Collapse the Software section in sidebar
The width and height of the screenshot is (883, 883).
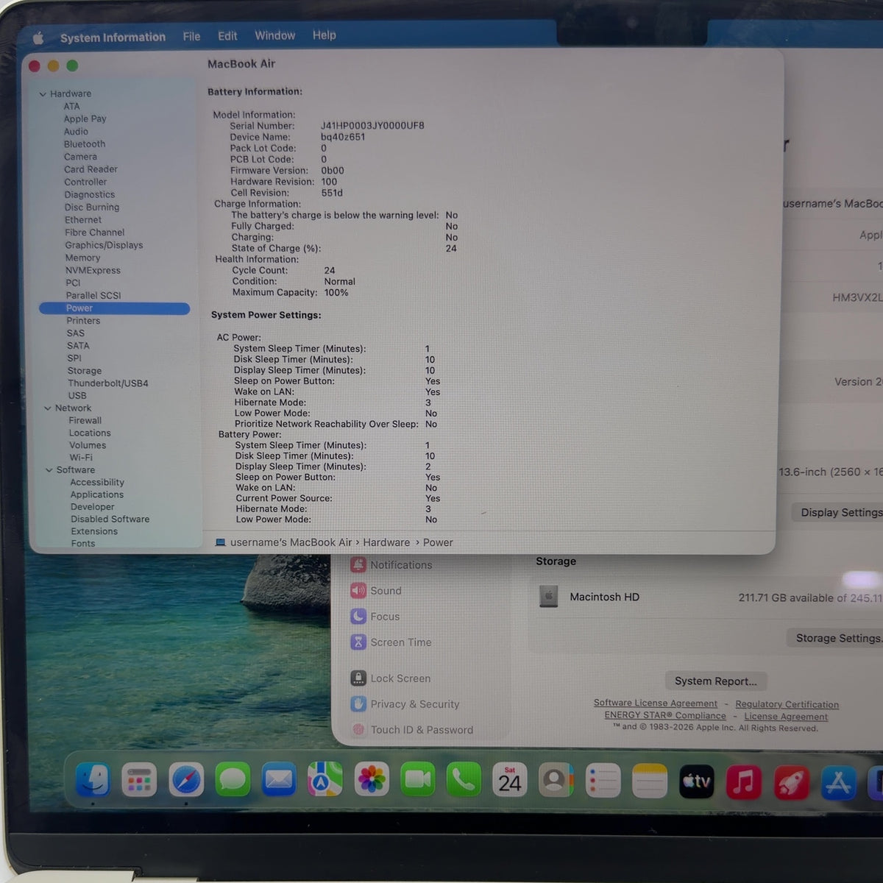coord(49,470)
